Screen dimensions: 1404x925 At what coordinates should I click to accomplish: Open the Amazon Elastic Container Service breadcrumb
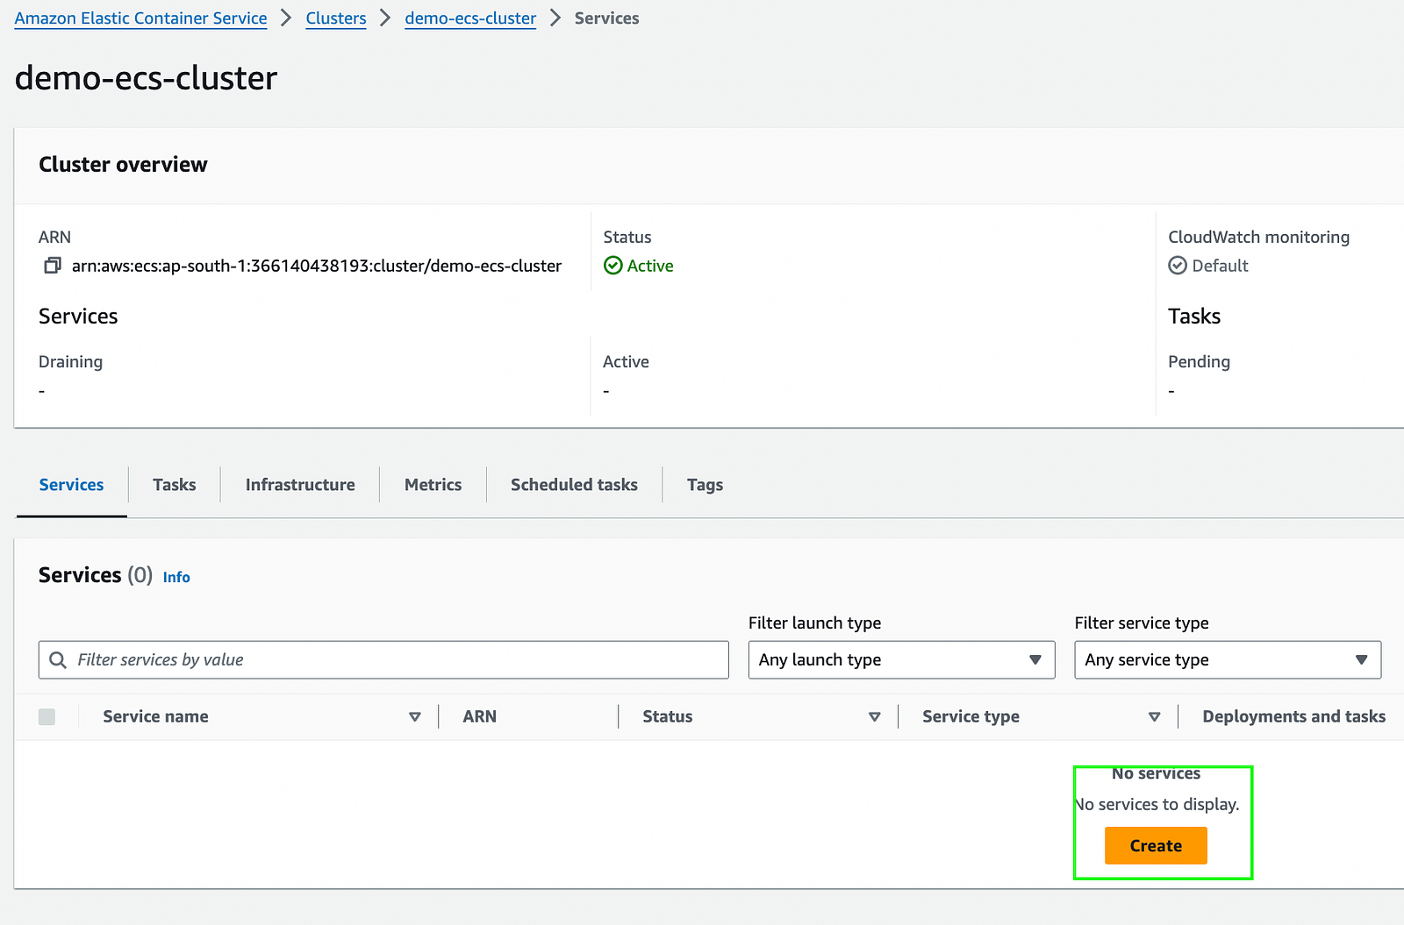141,18
